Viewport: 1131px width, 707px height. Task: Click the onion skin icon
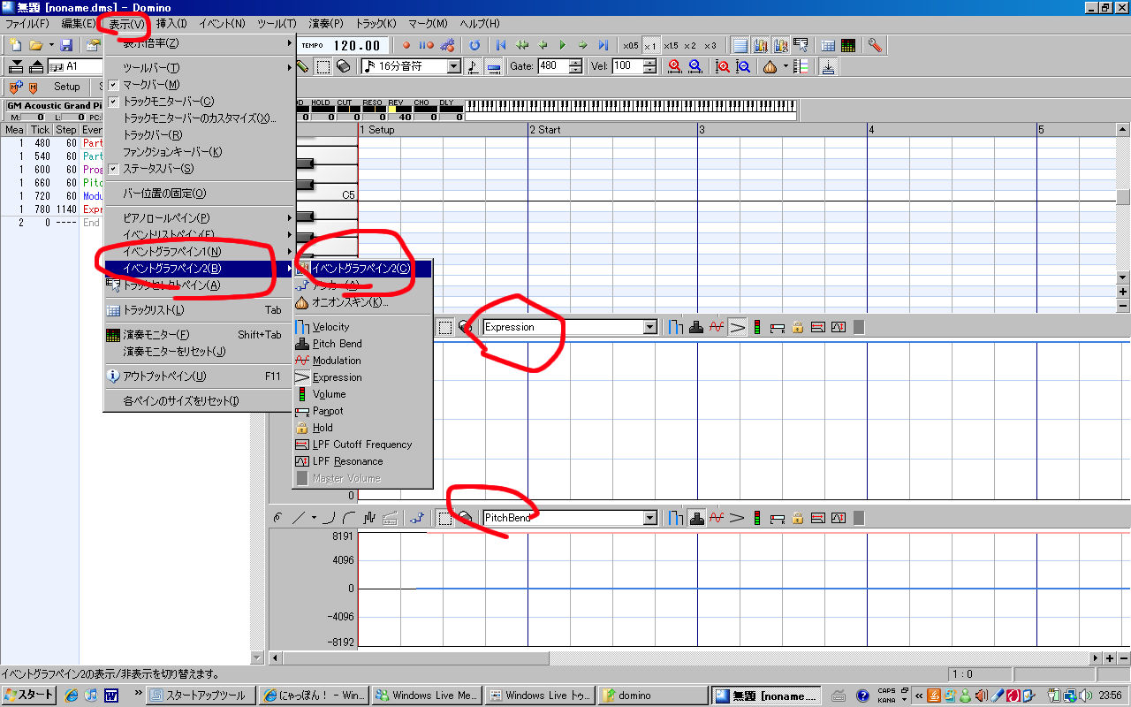click(770, 66)
